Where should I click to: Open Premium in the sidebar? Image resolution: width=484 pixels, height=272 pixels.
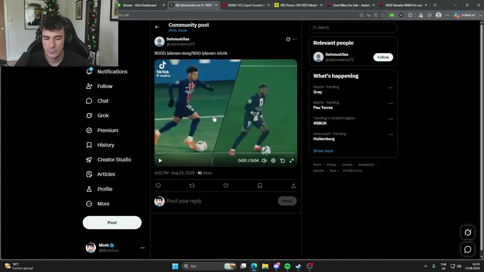tap(102, 130)
